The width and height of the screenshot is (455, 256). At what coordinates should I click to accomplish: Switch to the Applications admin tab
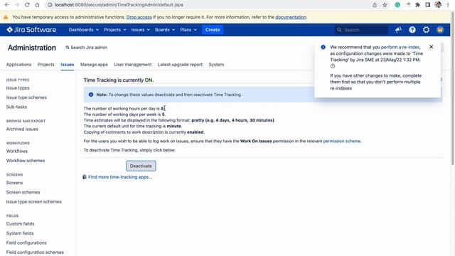(x=19, y=65)
